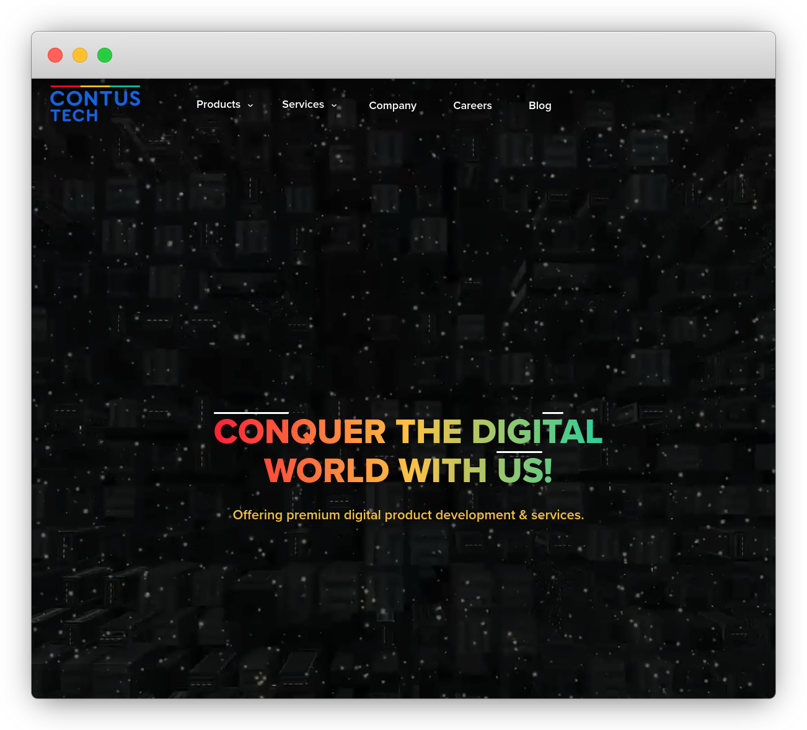This screenshot has width=807, height=730.
Task: Click the empty gray browser title bar
Action: (434, 55)
